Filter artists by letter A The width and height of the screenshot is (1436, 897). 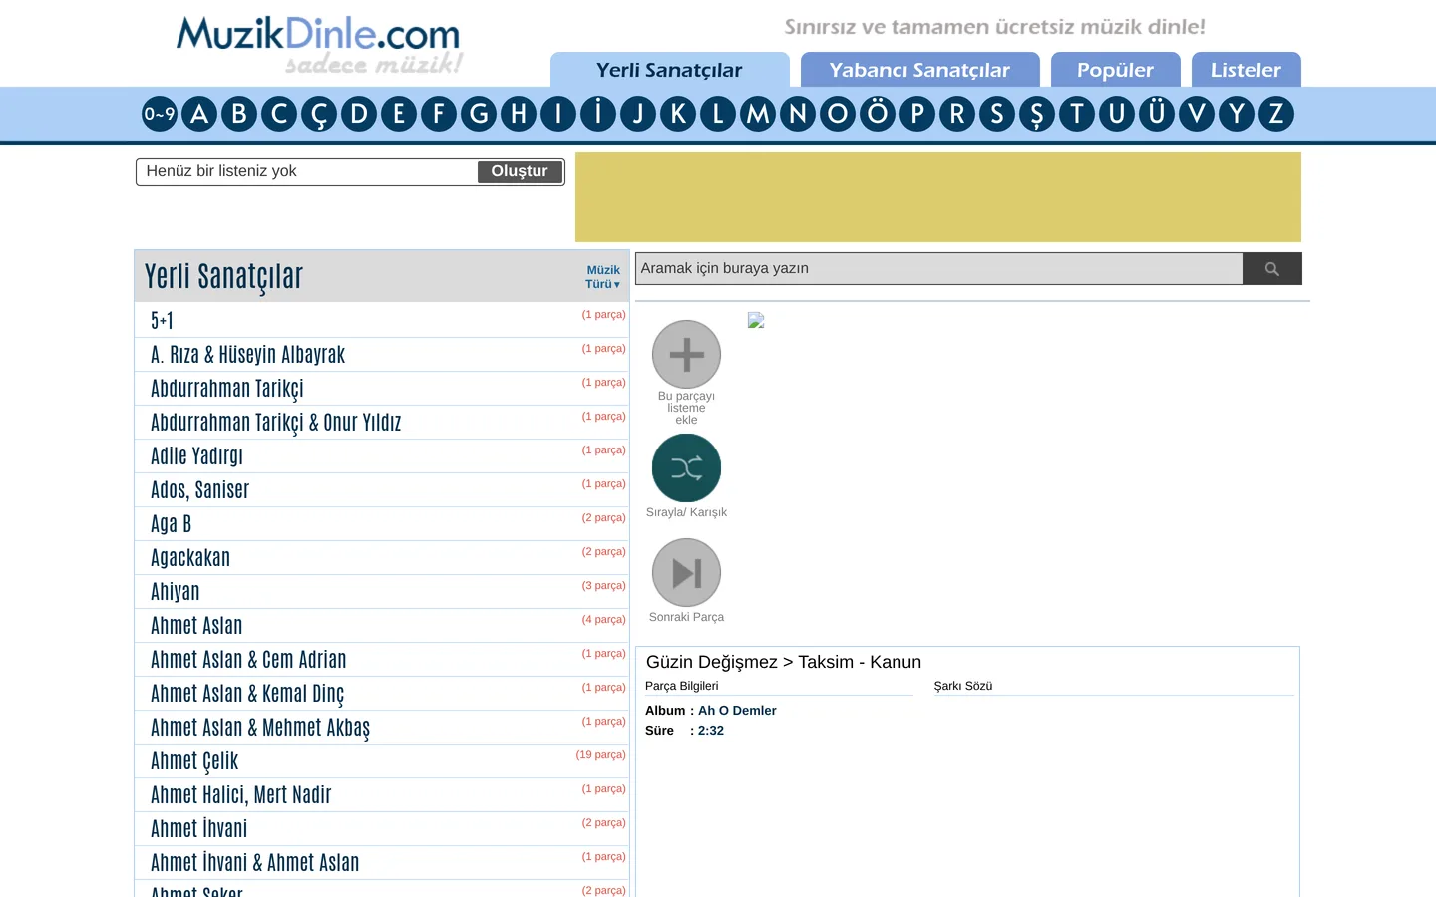[199, 114]
